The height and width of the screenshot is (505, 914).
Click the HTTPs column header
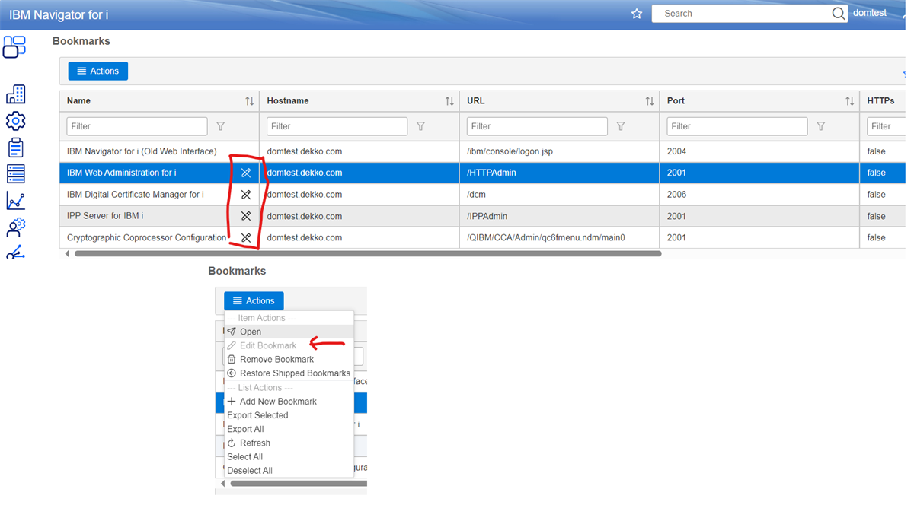[884, 101]
